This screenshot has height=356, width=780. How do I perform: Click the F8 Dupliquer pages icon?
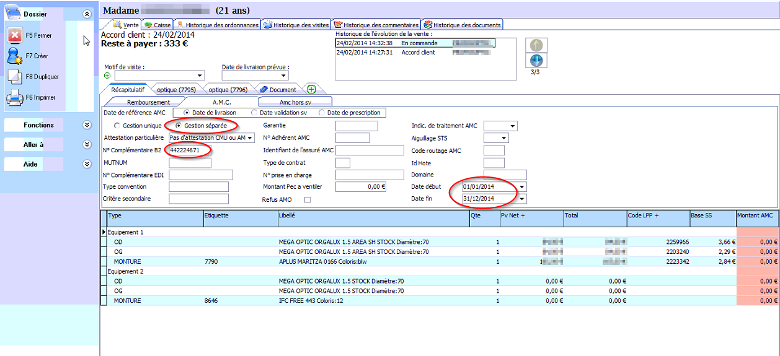[15, 77]
